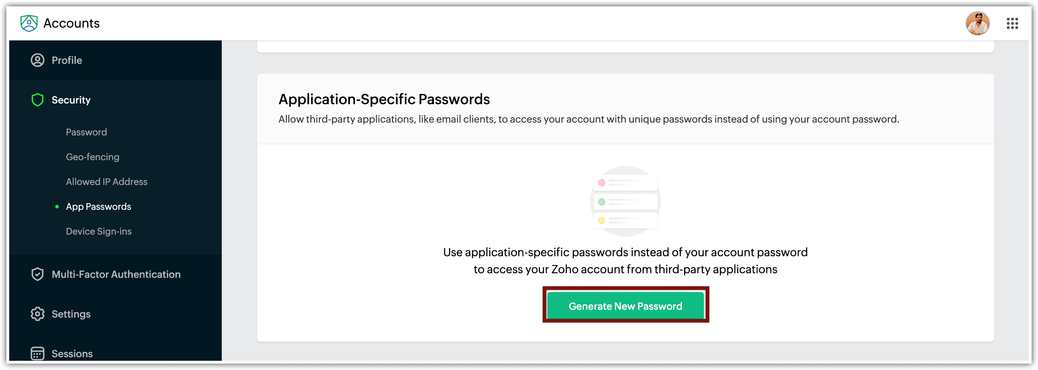This screenshot has width=1038, height=370.
Task: Click the empty-state list illustration
Action: point(625,201)
